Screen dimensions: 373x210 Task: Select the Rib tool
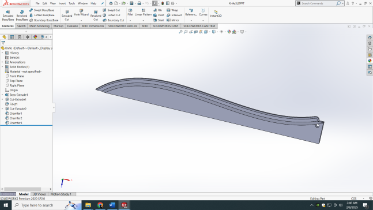click(x=158, y=10)
